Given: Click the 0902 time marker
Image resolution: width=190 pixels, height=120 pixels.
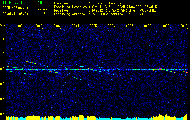Looking at the screenshot, I should click(x=39, y=26).
